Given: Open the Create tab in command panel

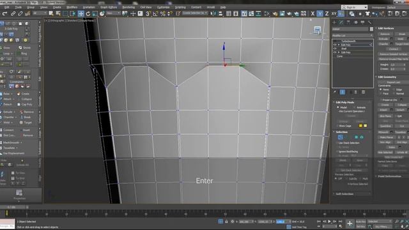Looking at the screenshot, I should [334, 22].
